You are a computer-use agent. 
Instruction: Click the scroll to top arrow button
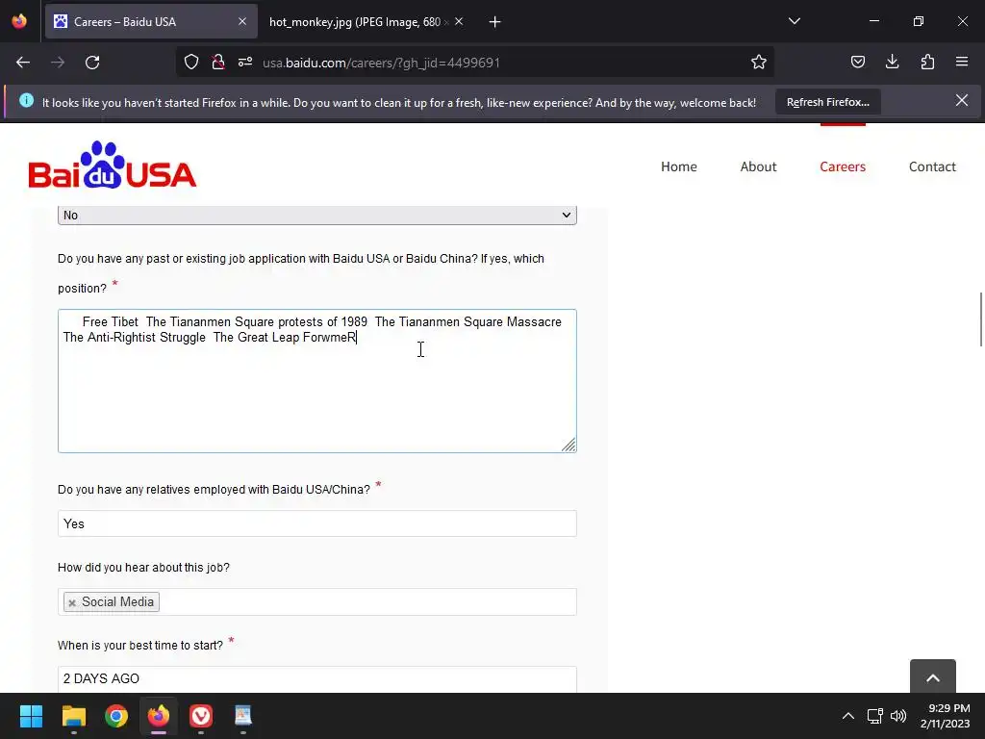(x=933, y=677)
